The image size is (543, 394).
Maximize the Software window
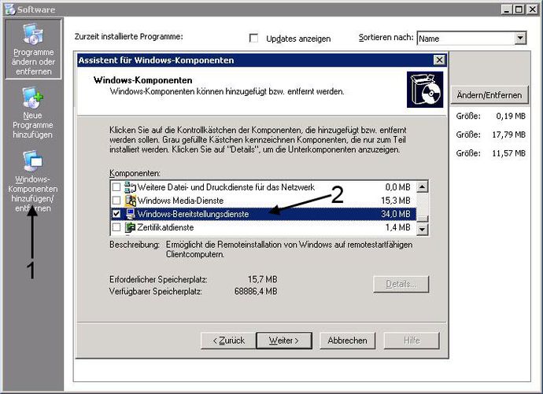[519, 9]
